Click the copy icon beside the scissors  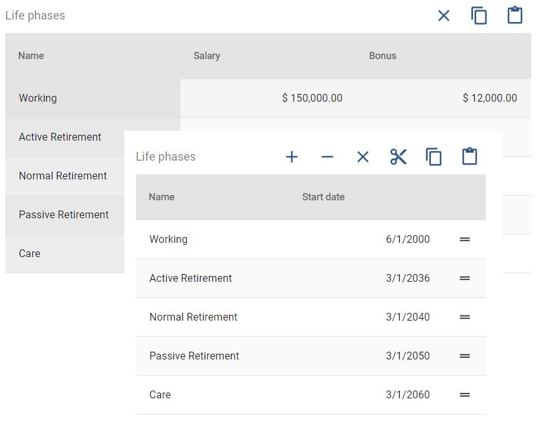click(x=433, y=157)
